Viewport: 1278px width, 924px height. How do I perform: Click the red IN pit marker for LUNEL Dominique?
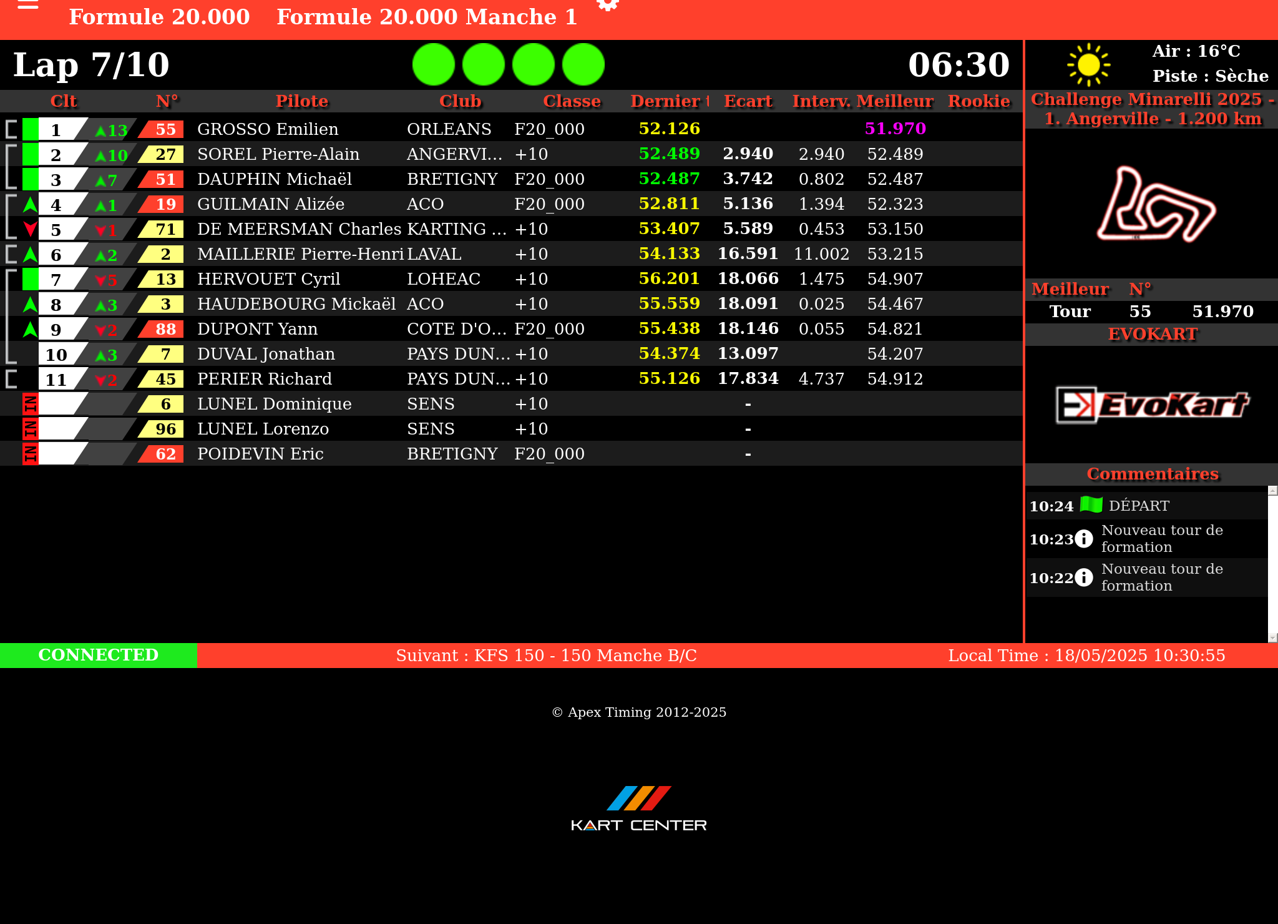pyautogui.click(x=30, y=404)
